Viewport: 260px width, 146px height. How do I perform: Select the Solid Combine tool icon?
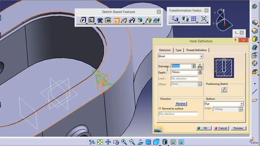[140, 20]
